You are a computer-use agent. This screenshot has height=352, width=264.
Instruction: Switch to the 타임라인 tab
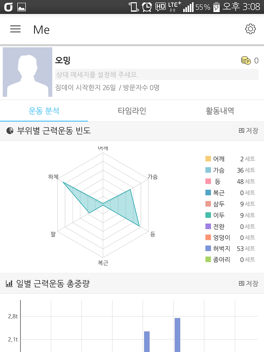(x=132, y=111)
